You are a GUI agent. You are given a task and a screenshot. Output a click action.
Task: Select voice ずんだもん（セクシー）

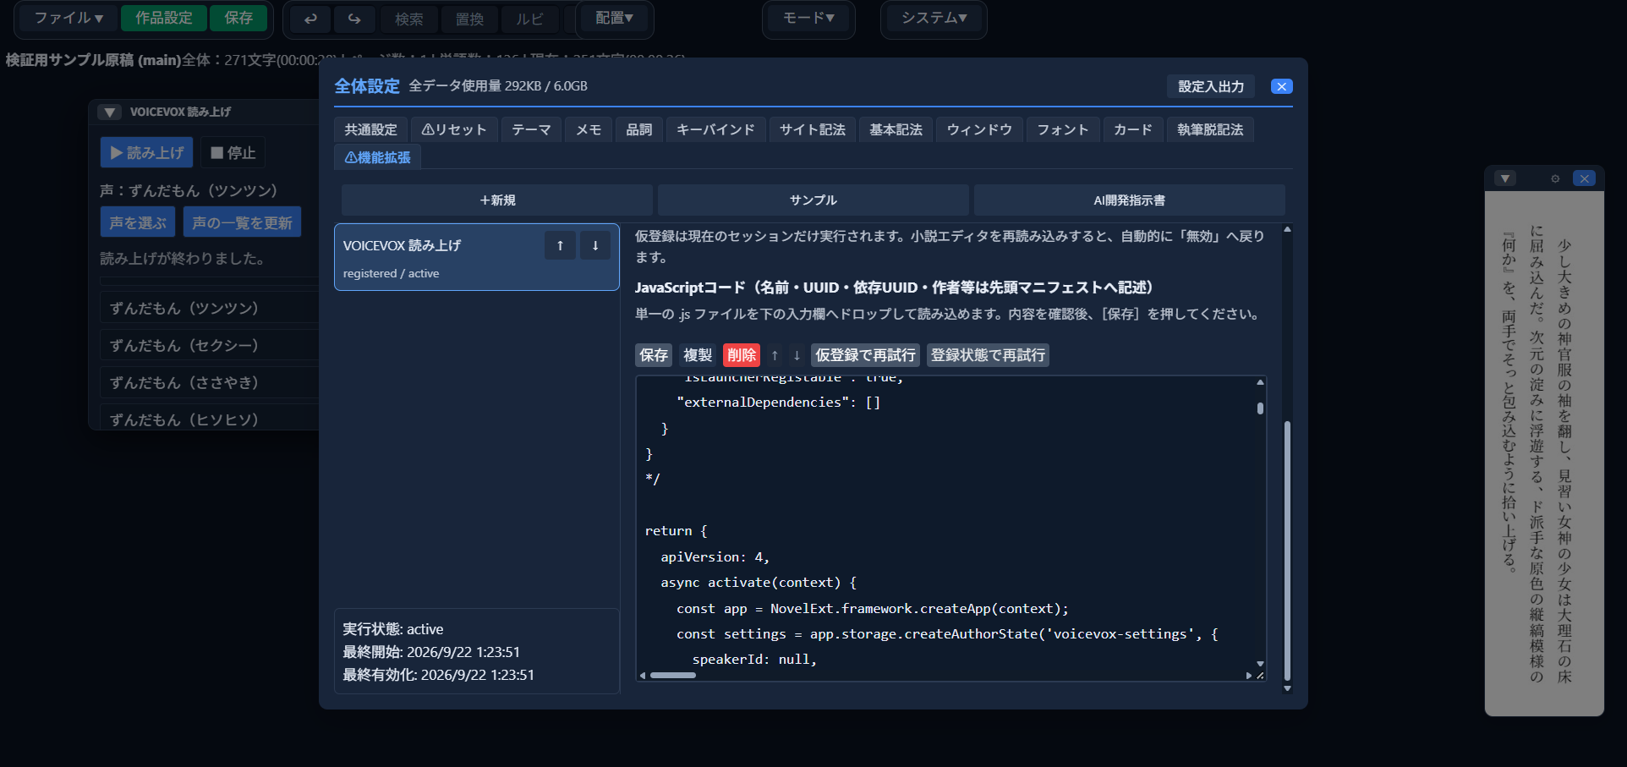(209, 345)
